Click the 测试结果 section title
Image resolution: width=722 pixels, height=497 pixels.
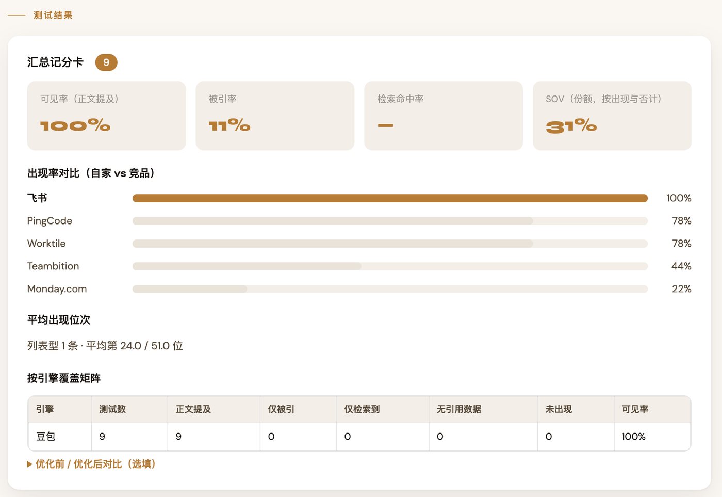pos(53,15)
